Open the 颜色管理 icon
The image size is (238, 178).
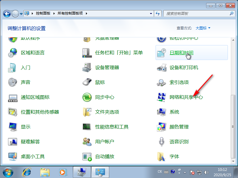click(162, 127)
